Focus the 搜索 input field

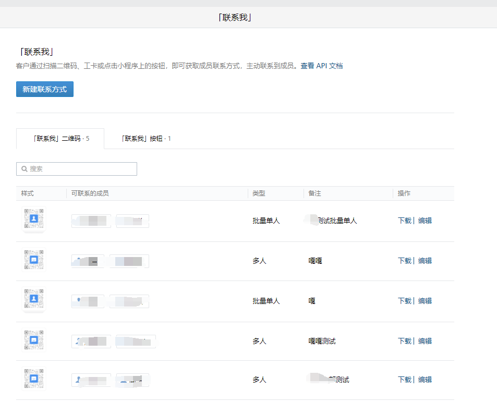pos(81,169)
